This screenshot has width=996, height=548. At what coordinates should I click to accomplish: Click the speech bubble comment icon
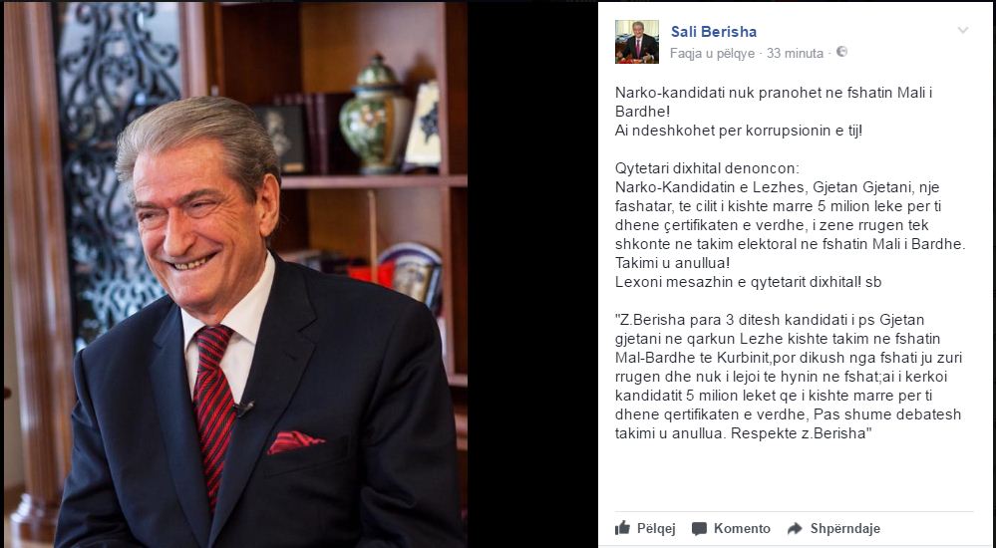pyautogui.click(x=699, y=528)
